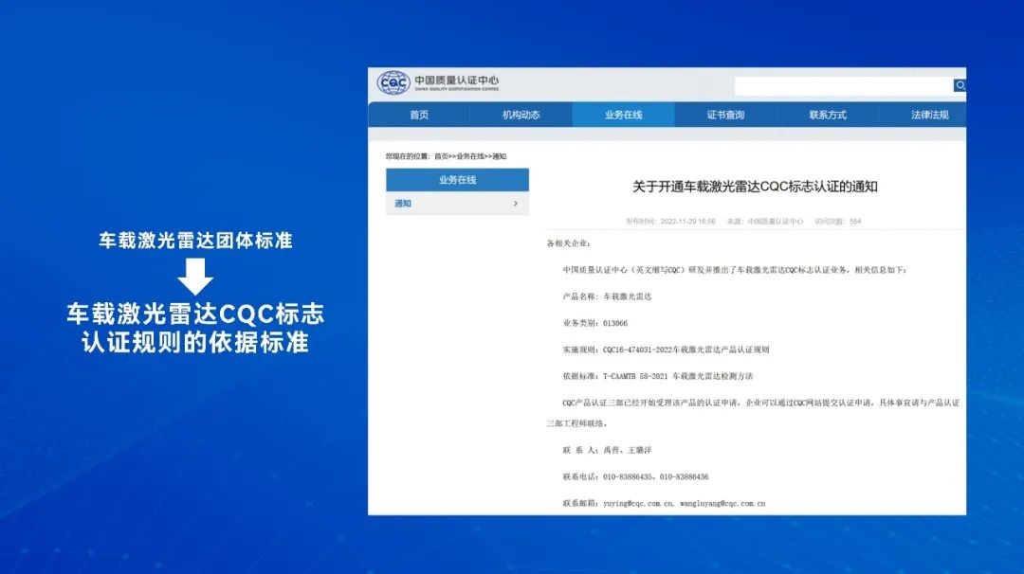Click the wangluyang@cqc.com.cn email address

pyautogui.click(x=722, y=504)
